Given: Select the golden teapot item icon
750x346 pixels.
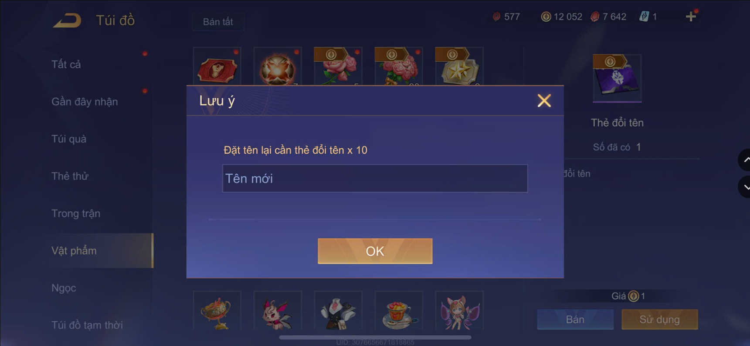Looking at the screenshot, I should click(x=217, y=311).
